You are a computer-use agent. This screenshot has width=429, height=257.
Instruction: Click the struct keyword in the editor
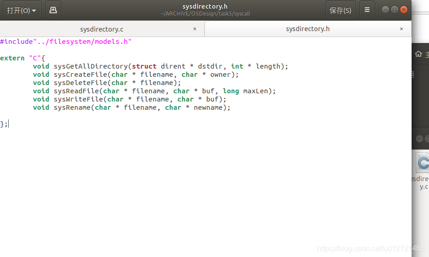pos(144,66)
